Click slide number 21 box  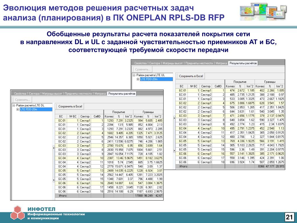pos(289,217)
